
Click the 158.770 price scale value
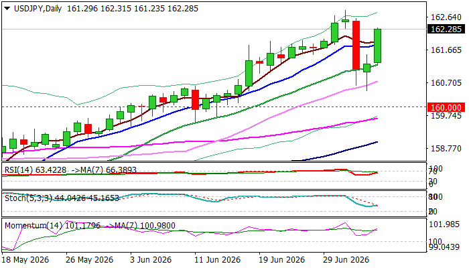446,148
